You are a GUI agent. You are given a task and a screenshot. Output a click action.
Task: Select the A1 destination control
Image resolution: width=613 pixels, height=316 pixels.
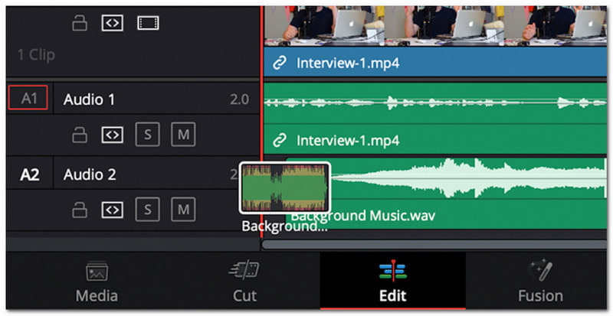[28, 98]
